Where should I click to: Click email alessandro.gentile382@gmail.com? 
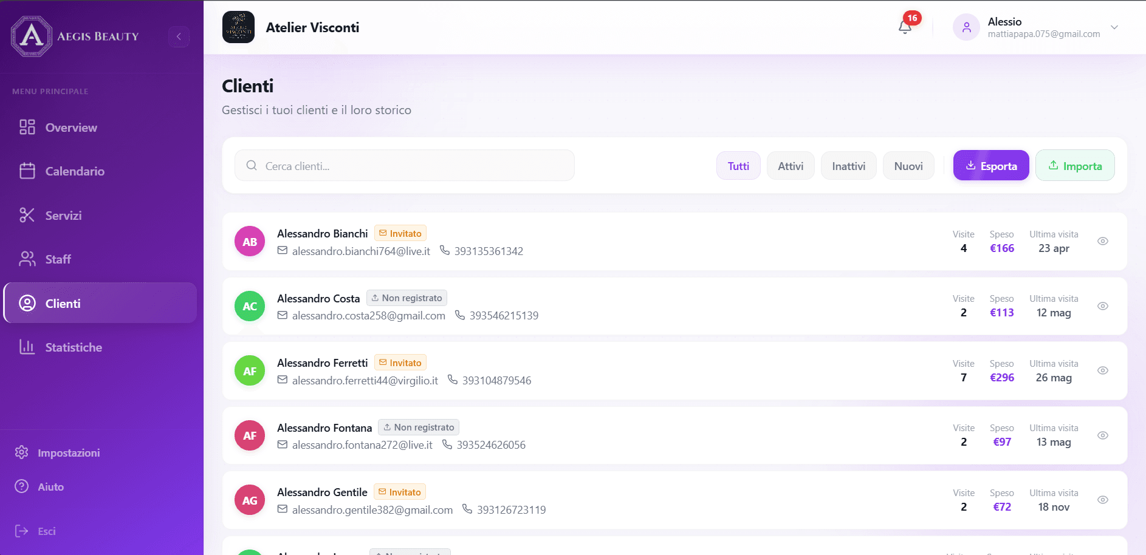pyautogui.click(x=372, y=510)
